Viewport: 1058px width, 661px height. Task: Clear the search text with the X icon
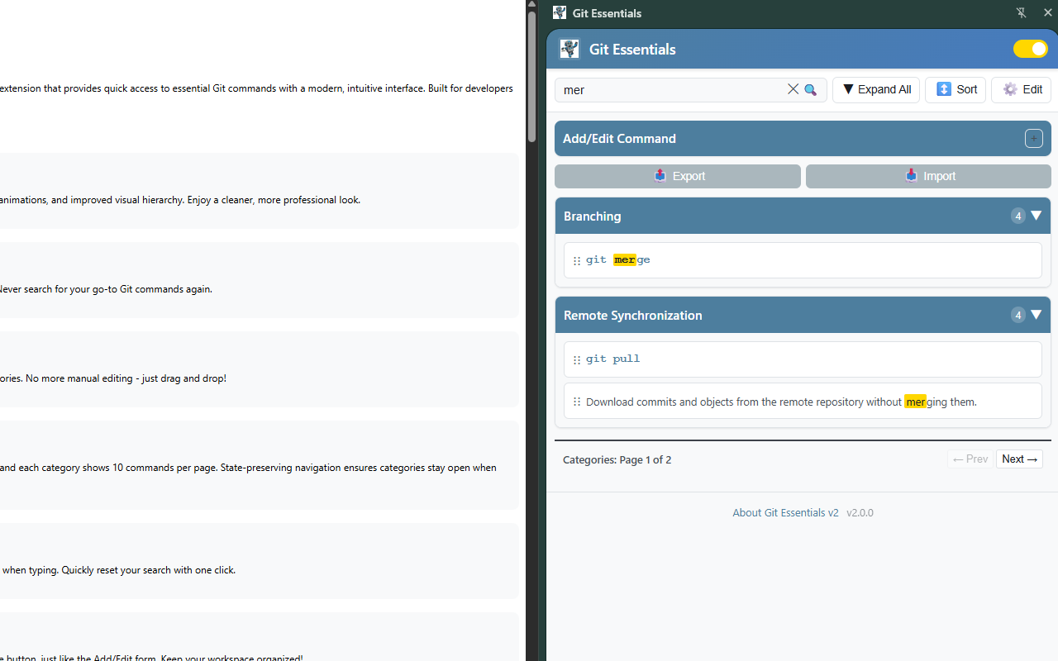click(793, 89)
